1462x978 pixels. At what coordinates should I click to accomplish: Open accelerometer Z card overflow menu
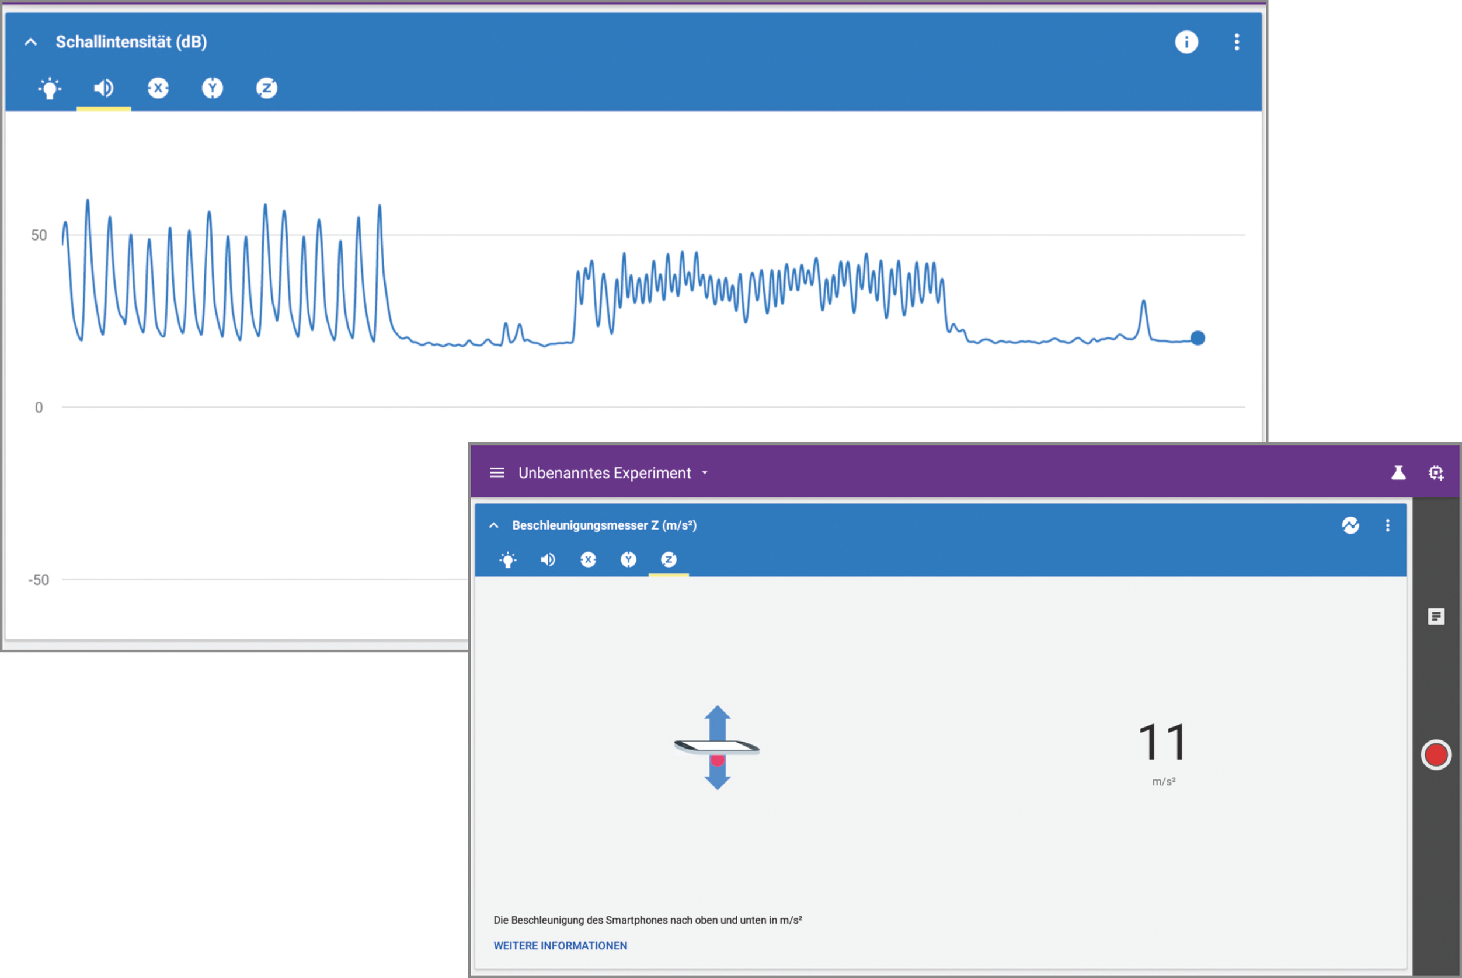point(1387,525)
